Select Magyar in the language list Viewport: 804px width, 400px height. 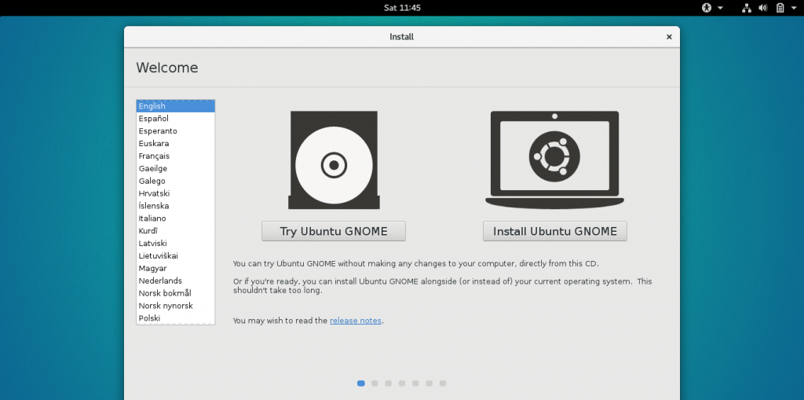(x=175, y=268)
